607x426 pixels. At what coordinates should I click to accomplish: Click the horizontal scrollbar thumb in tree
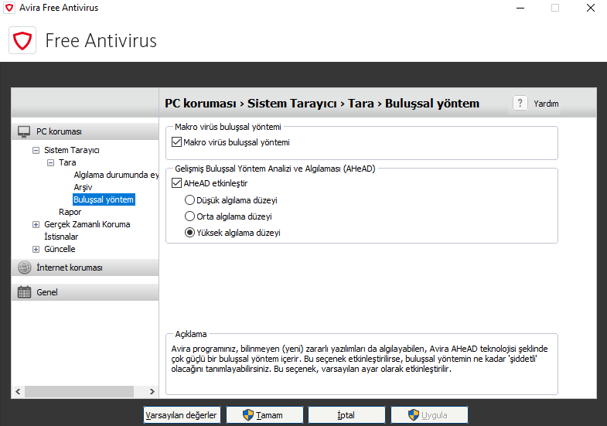[x=79, y=391]
